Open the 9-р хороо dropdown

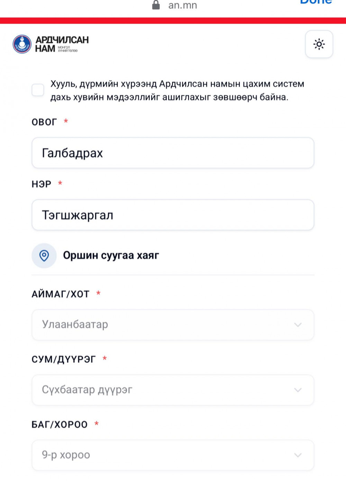click(x=173, y=455)
